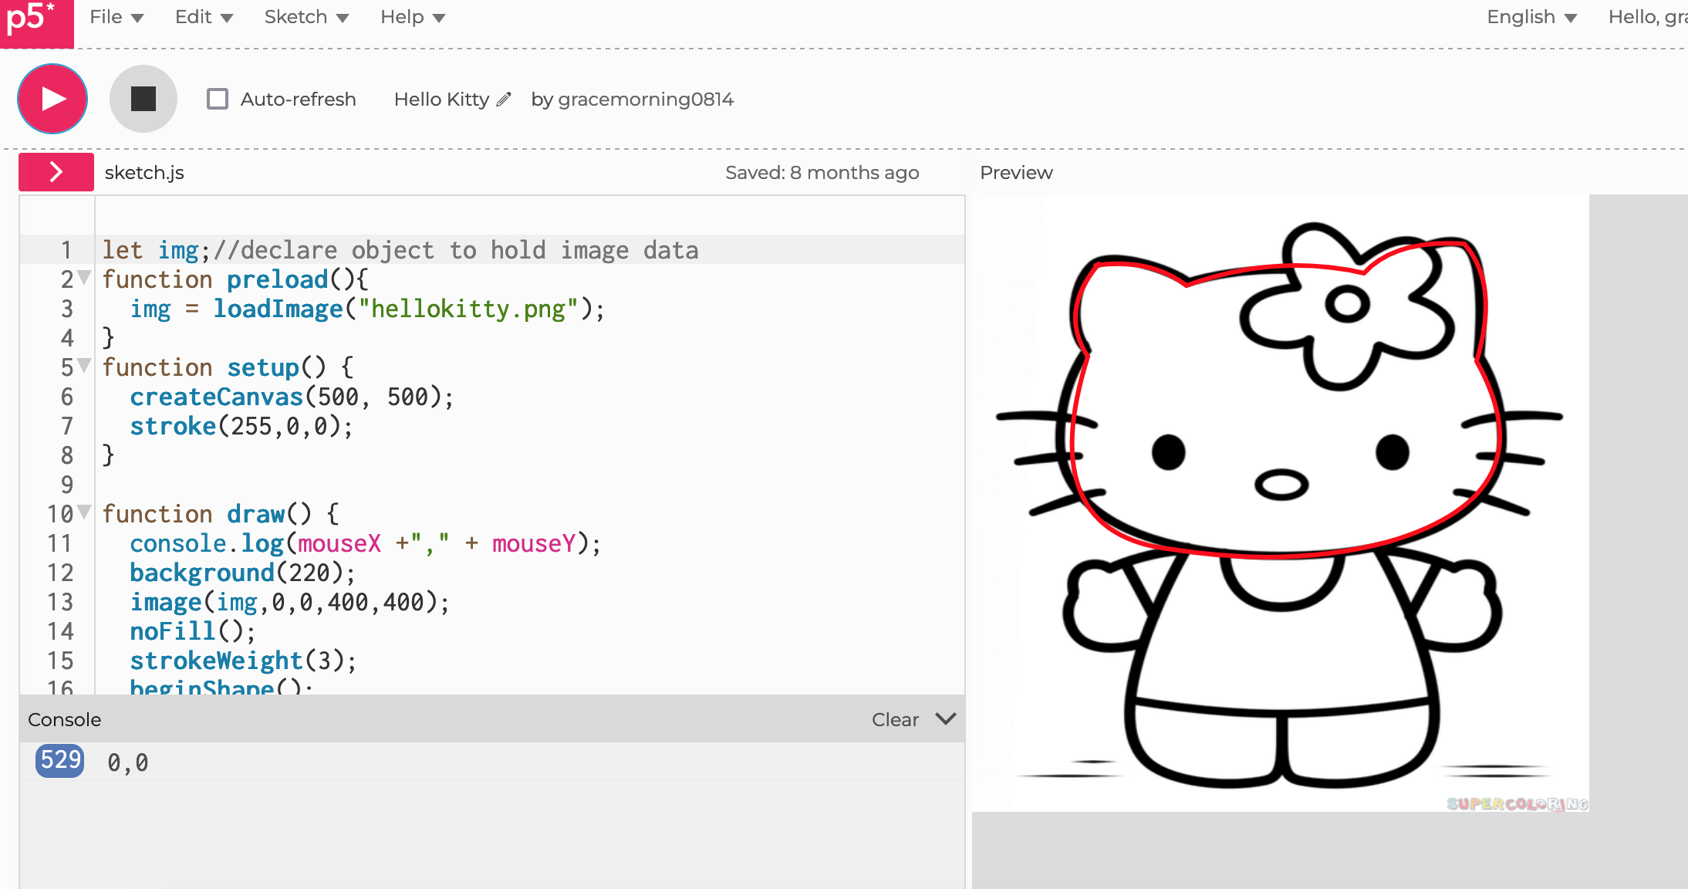Screen dimensions: 1688x889
Task: Open the Edit menu
Action: click(x=204, y=17)
